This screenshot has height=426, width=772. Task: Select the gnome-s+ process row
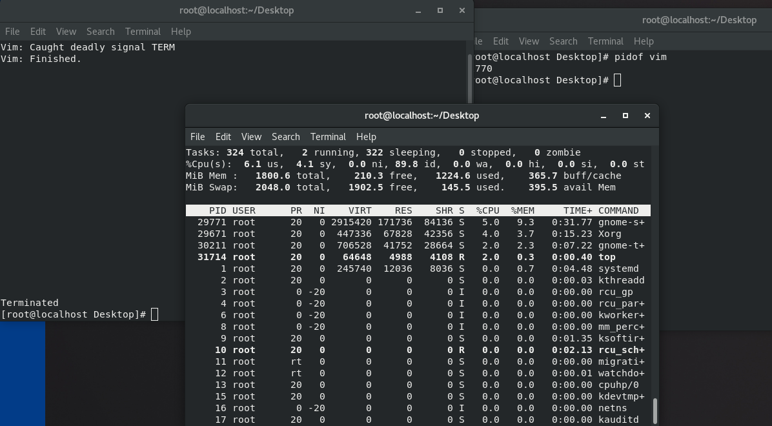[418, 222]
